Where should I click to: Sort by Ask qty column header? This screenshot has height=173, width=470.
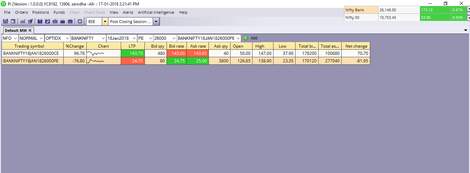[220, 46]
